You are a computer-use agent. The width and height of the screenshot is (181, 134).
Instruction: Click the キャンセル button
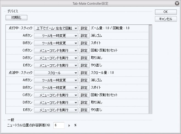point(166,19)
